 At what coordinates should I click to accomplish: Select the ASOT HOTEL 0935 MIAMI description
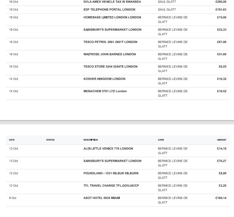click(x=102, y=198)
